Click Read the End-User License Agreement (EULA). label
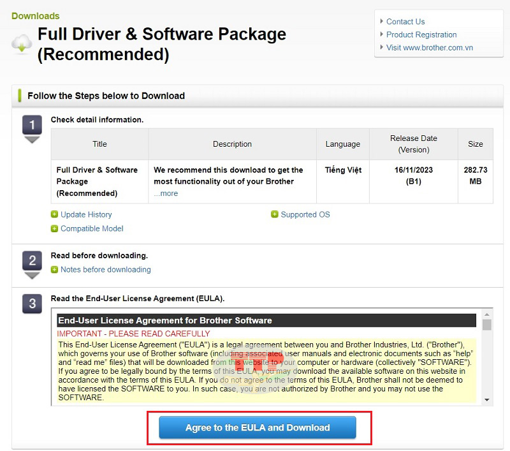The width and height of the screenshot is (510, 451). [138, 299]
